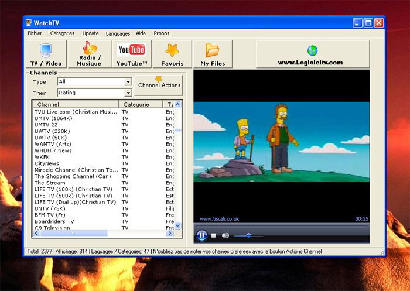Select WKFK channel
Image resolution: width=410 pixels, height=291 pixels.
pos(104,157)
